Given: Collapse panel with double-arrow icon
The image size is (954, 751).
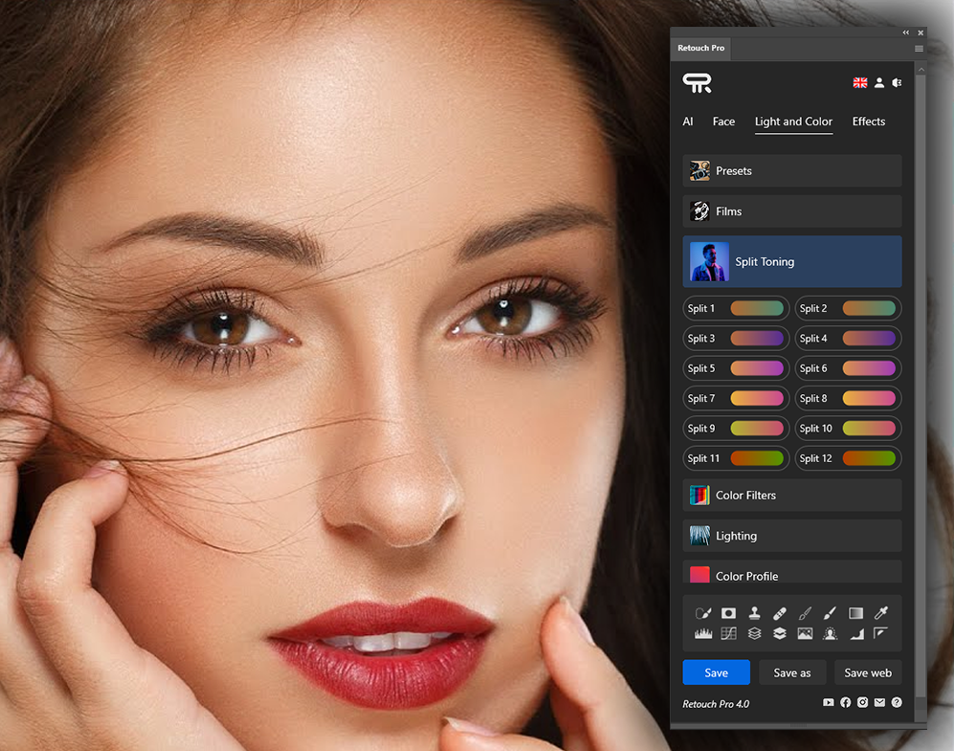Looking at the screenshot, I should click(906, 33).
